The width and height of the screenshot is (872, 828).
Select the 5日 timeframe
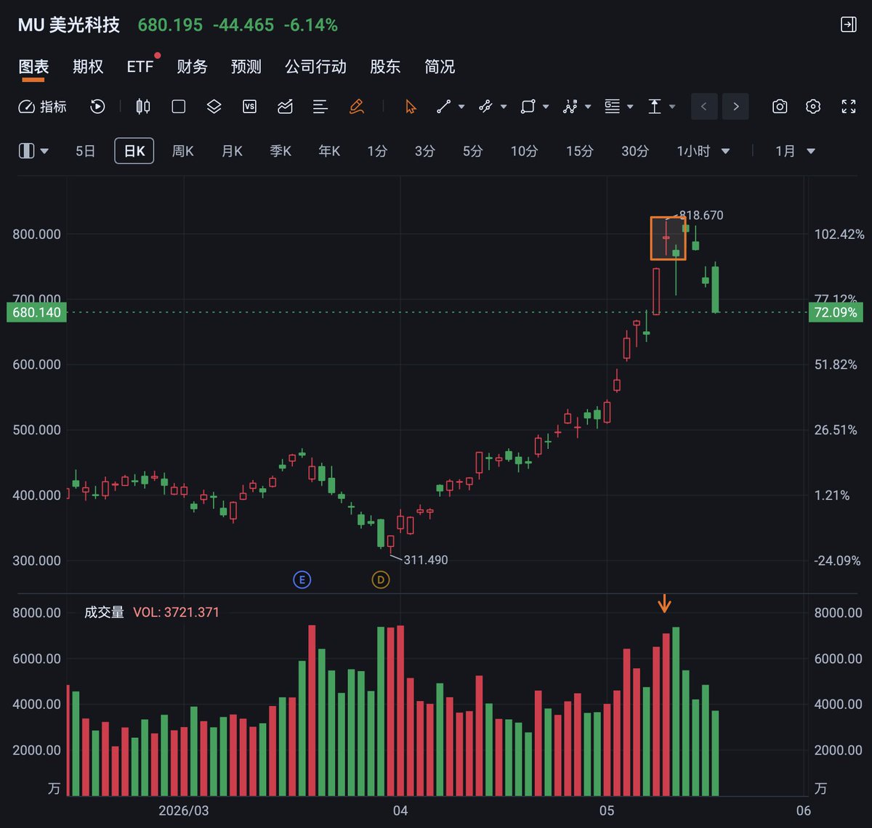pos(86,151)
